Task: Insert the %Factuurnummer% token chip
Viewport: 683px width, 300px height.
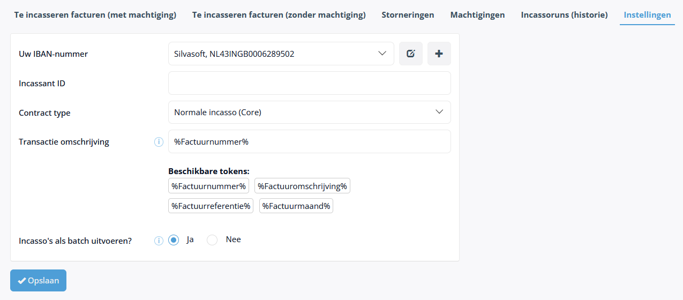Action: 208,186
